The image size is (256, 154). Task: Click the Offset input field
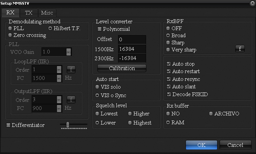132,40
